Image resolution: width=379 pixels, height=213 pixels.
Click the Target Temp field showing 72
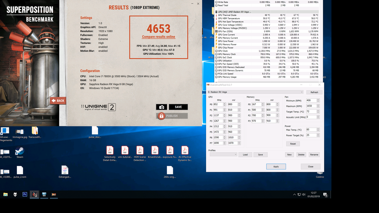tap(311, 112)
